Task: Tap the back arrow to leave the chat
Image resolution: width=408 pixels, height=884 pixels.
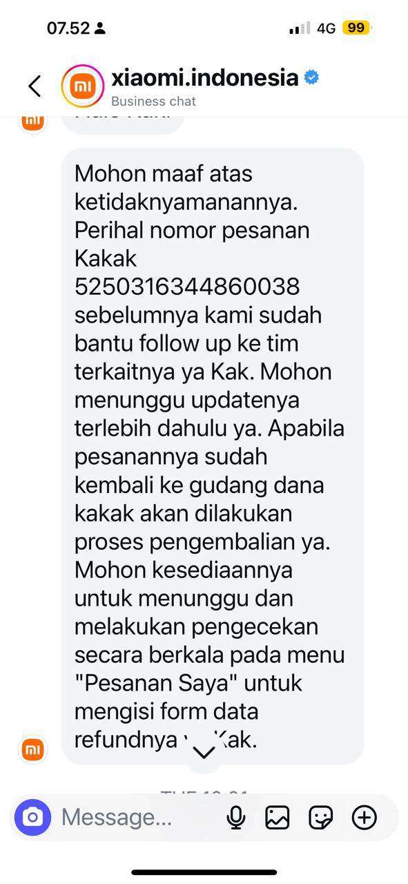Action: click(x=35, y=86)
